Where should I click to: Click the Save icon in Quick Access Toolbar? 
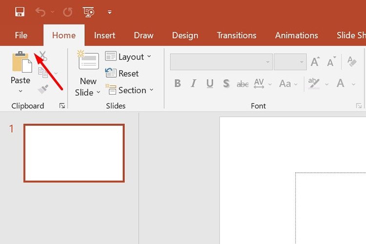point(20,12)
